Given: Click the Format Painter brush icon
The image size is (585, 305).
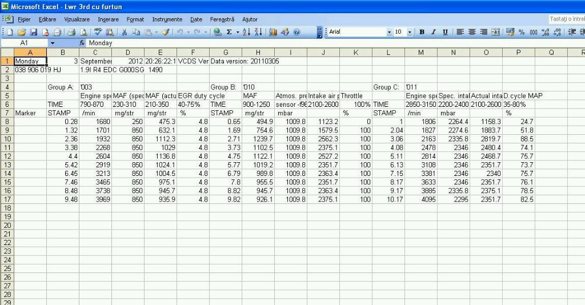Looking at the screenshot, I should [x=166, y=33].
